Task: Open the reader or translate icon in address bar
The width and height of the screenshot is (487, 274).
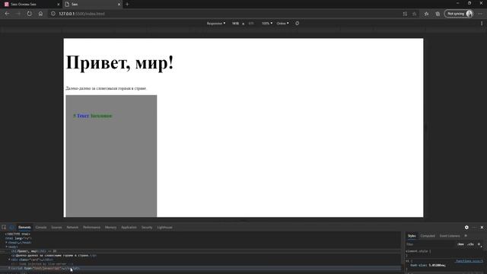Action: pos(405,14)
